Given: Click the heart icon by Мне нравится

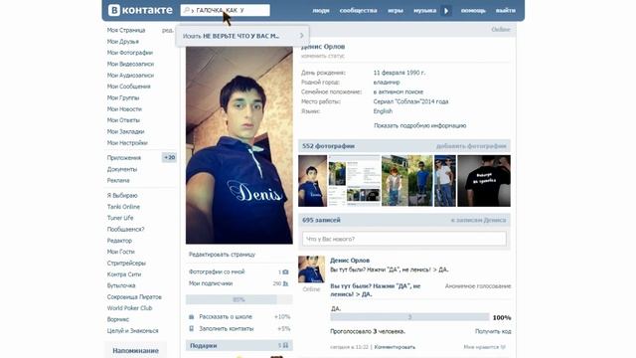Looking at the screenshot, I should tap(504, 347).
